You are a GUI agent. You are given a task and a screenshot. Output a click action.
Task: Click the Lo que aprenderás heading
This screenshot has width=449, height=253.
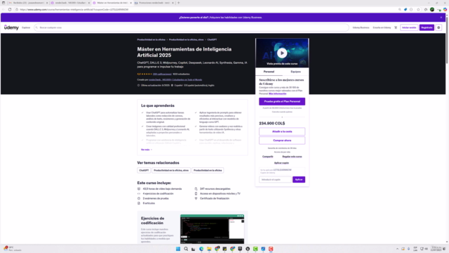click(157, 105)
